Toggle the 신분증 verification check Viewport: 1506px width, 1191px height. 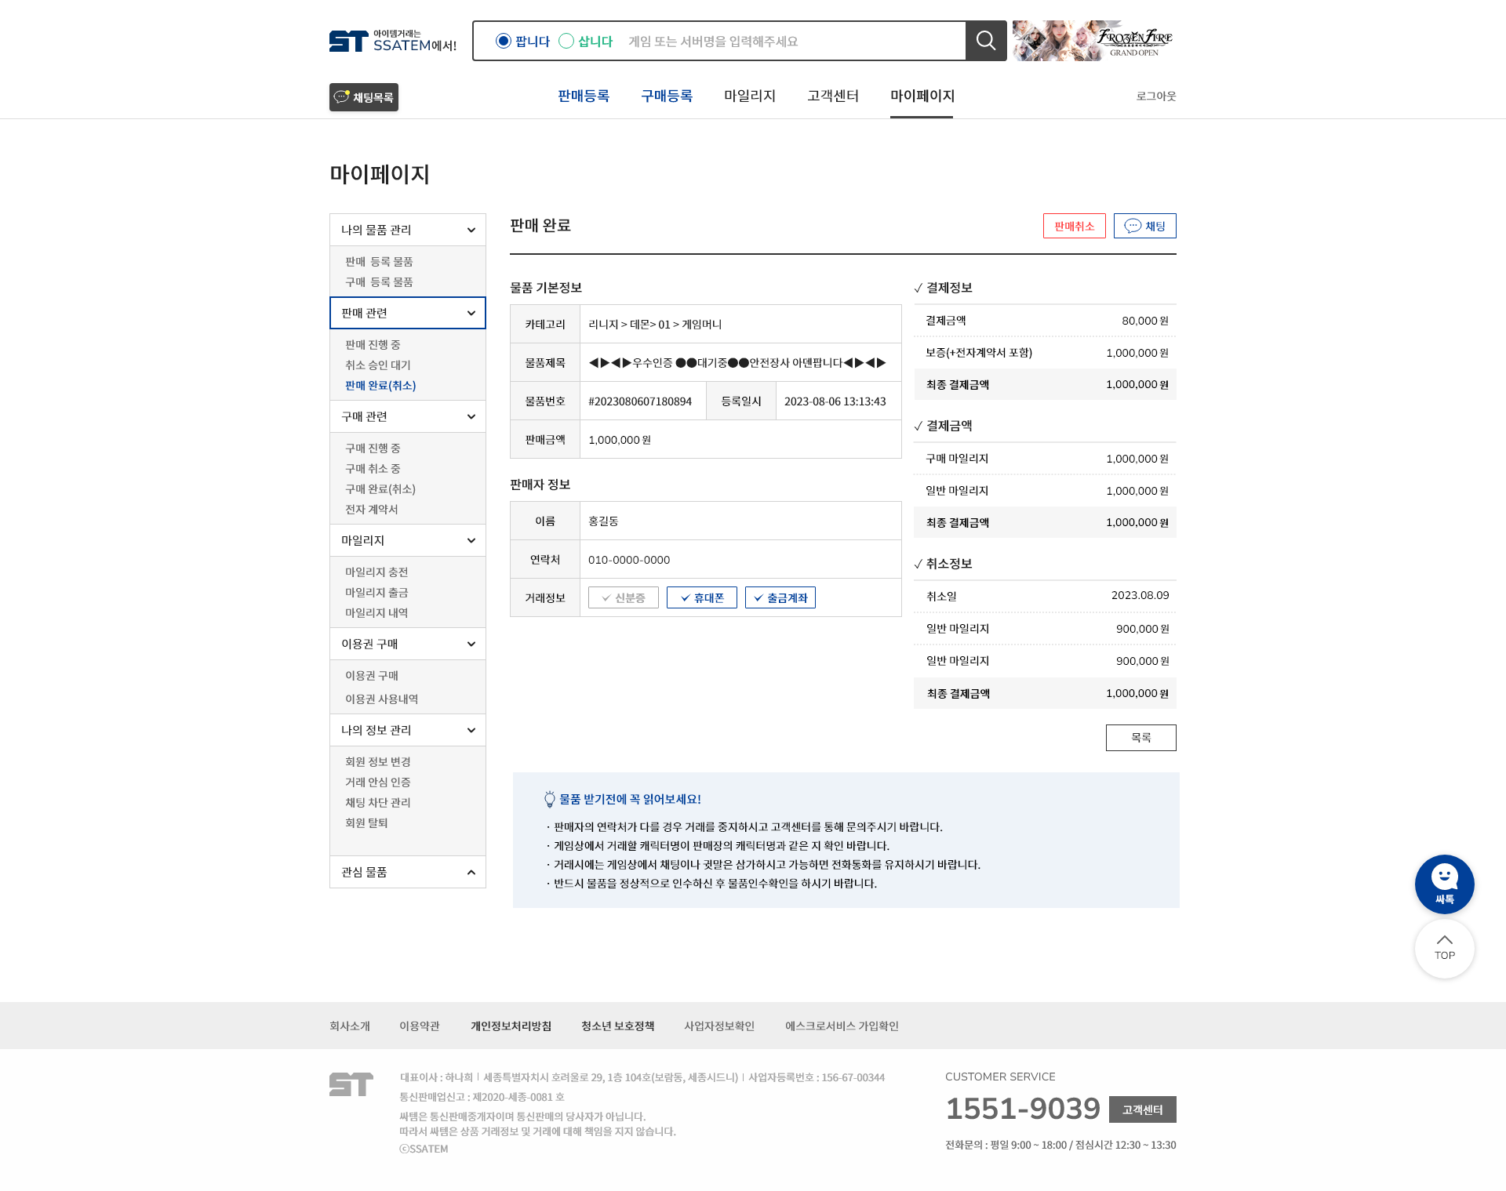(x=624, y=597)
